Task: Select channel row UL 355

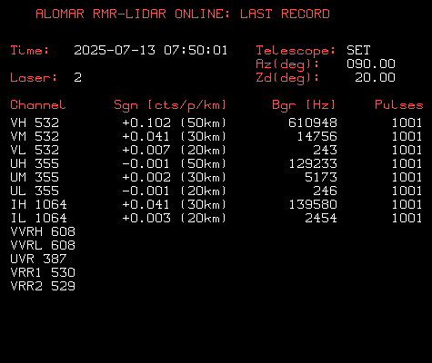Action: pos(35,191)
